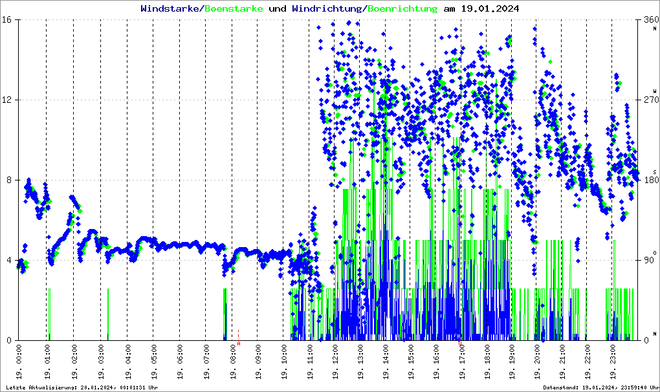660x392 pixels.
Task: Select the "19. 05:00" time label
Action: (153, 362)
